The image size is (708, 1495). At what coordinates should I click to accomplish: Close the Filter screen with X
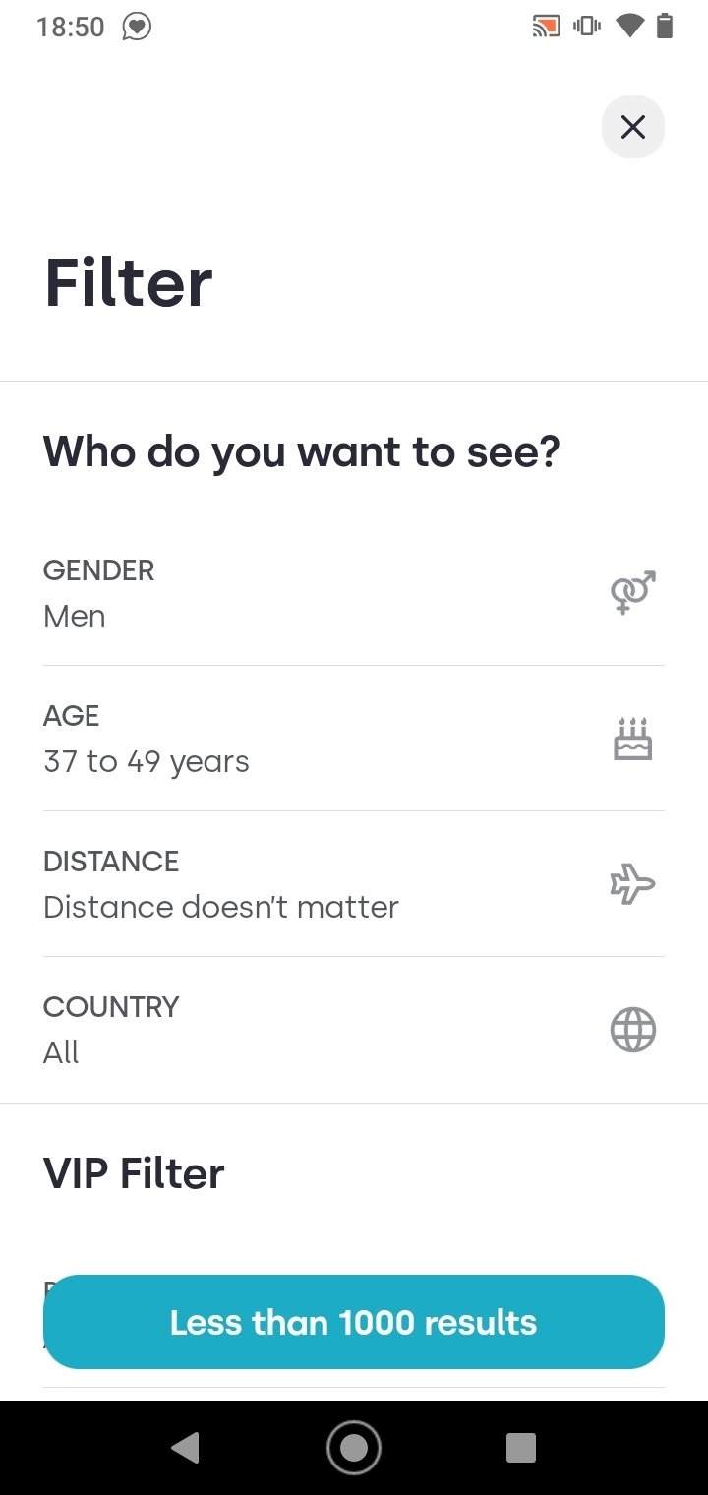633,127
